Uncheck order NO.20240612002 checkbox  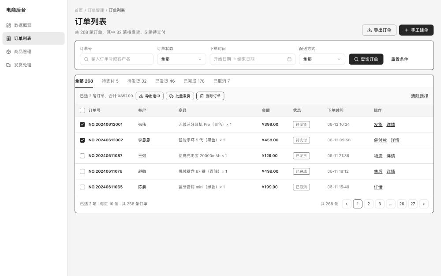(x=82, y=140)
